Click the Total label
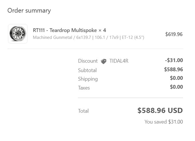 point(83,111)
